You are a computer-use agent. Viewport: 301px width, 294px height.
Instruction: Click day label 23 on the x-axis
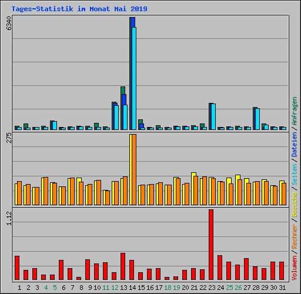point(212,288)
